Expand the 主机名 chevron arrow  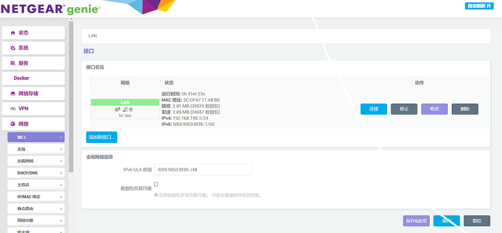pyautogui.click(x=61, y=185)
